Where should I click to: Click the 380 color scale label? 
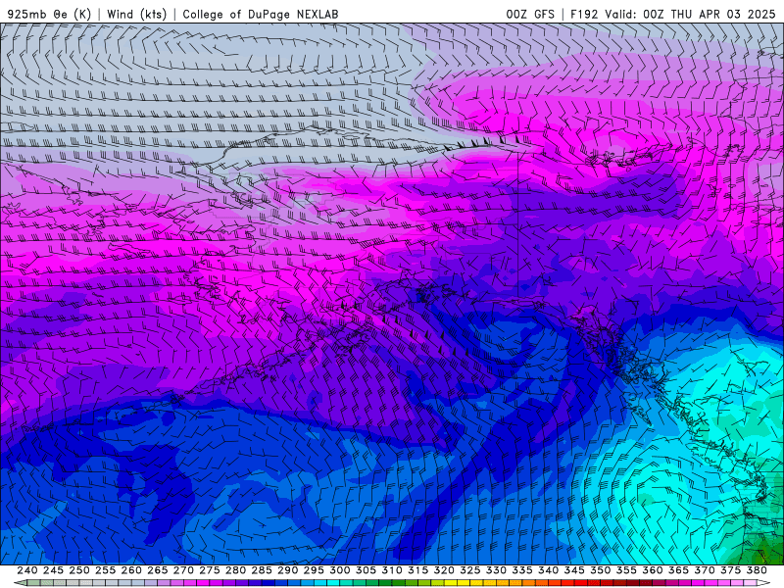point(757,570)
